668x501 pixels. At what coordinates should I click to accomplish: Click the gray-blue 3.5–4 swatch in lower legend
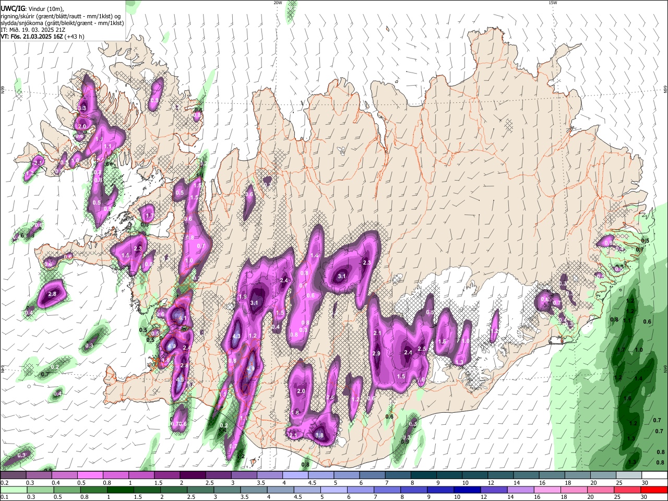click(x=254, y=490)
